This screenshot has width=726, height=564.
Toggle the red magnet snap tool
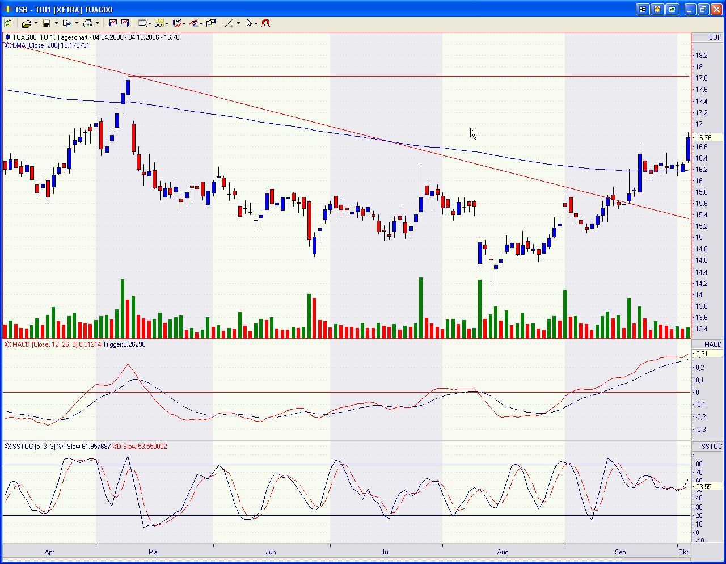tap(266, 23)
